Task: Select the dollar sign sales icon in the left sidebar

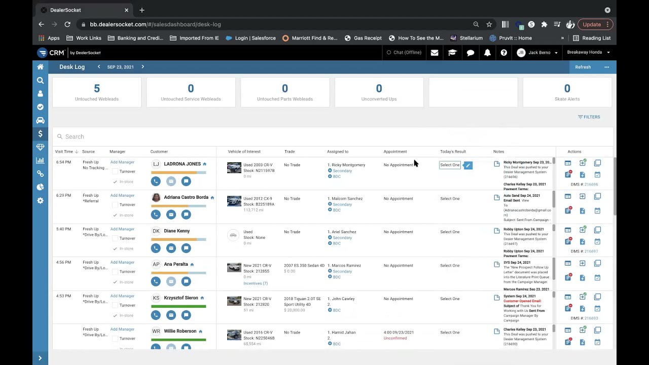Action: click(x=40, y=134)
